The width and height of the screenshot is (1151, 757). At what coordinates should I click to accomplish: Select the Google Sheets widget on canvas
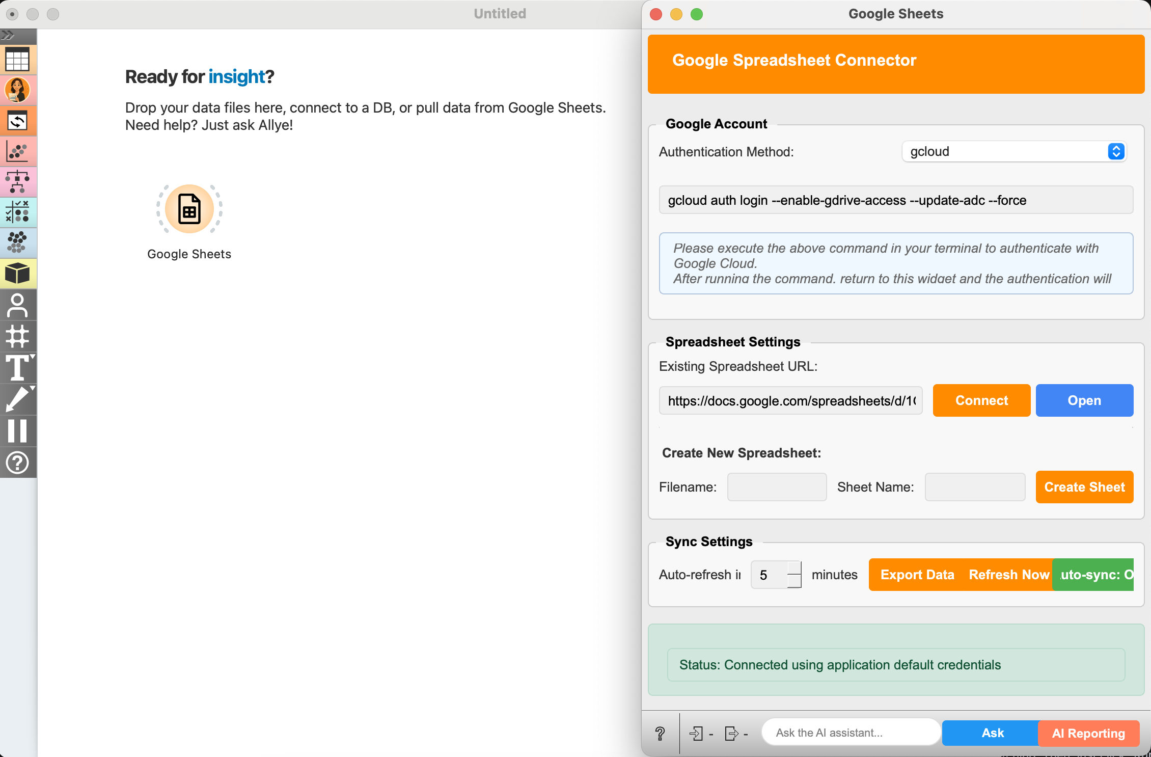(189, 209)
